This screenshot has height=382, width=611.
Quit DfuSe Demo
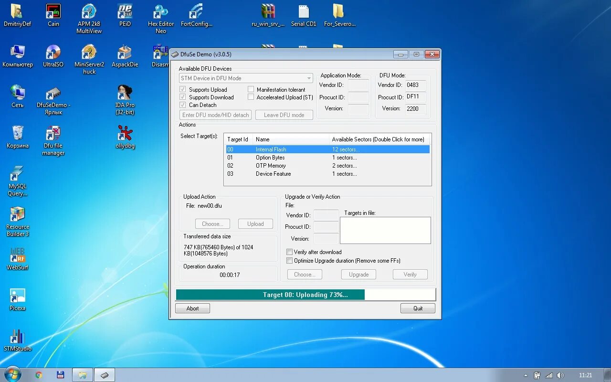[418, 308]
